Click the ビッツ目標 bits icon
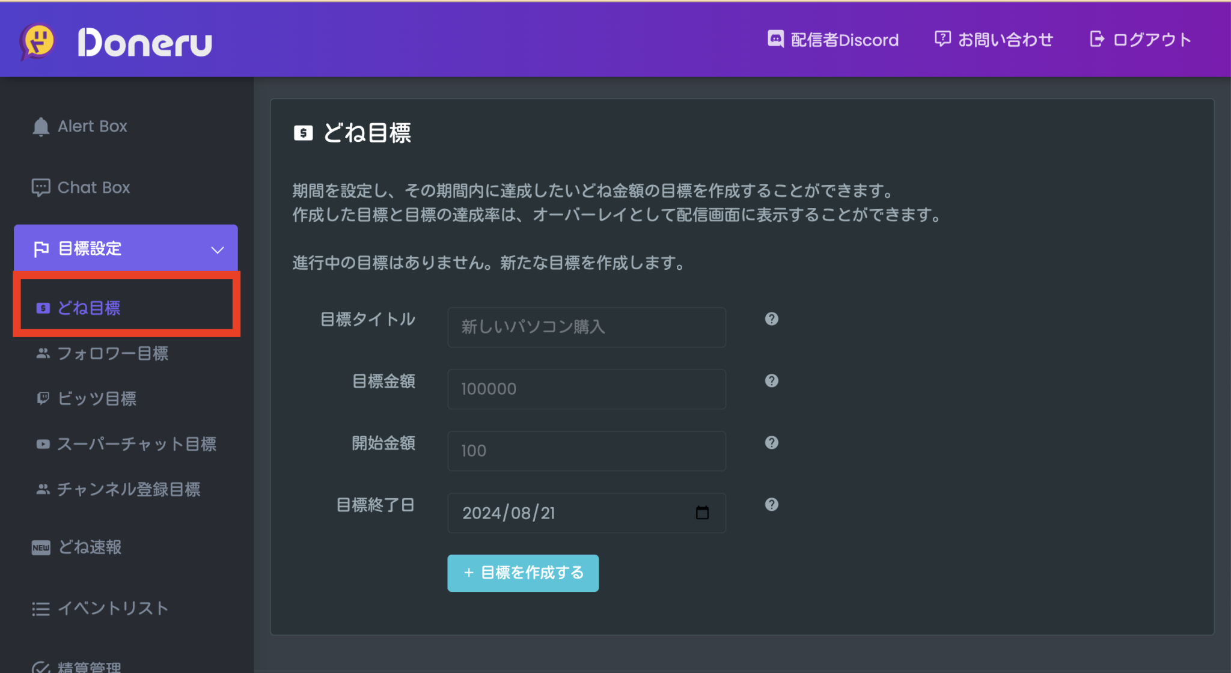The height and width of the screenshot is (673, 1231). pyautogui.click(x=43, y=398)
